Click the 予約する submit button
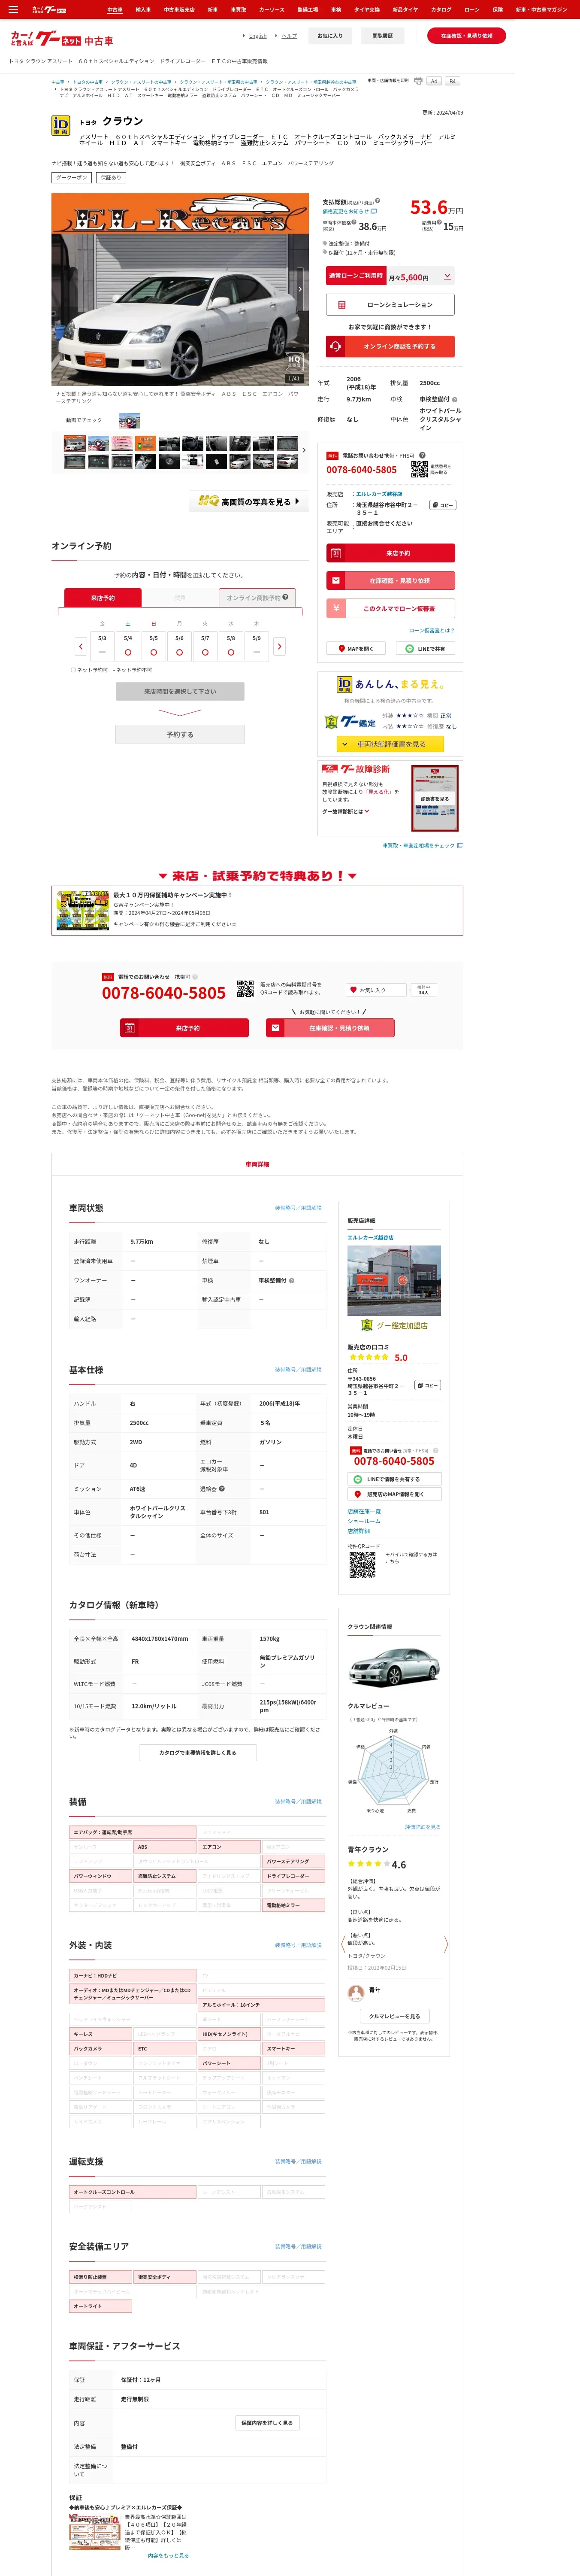 180,735
